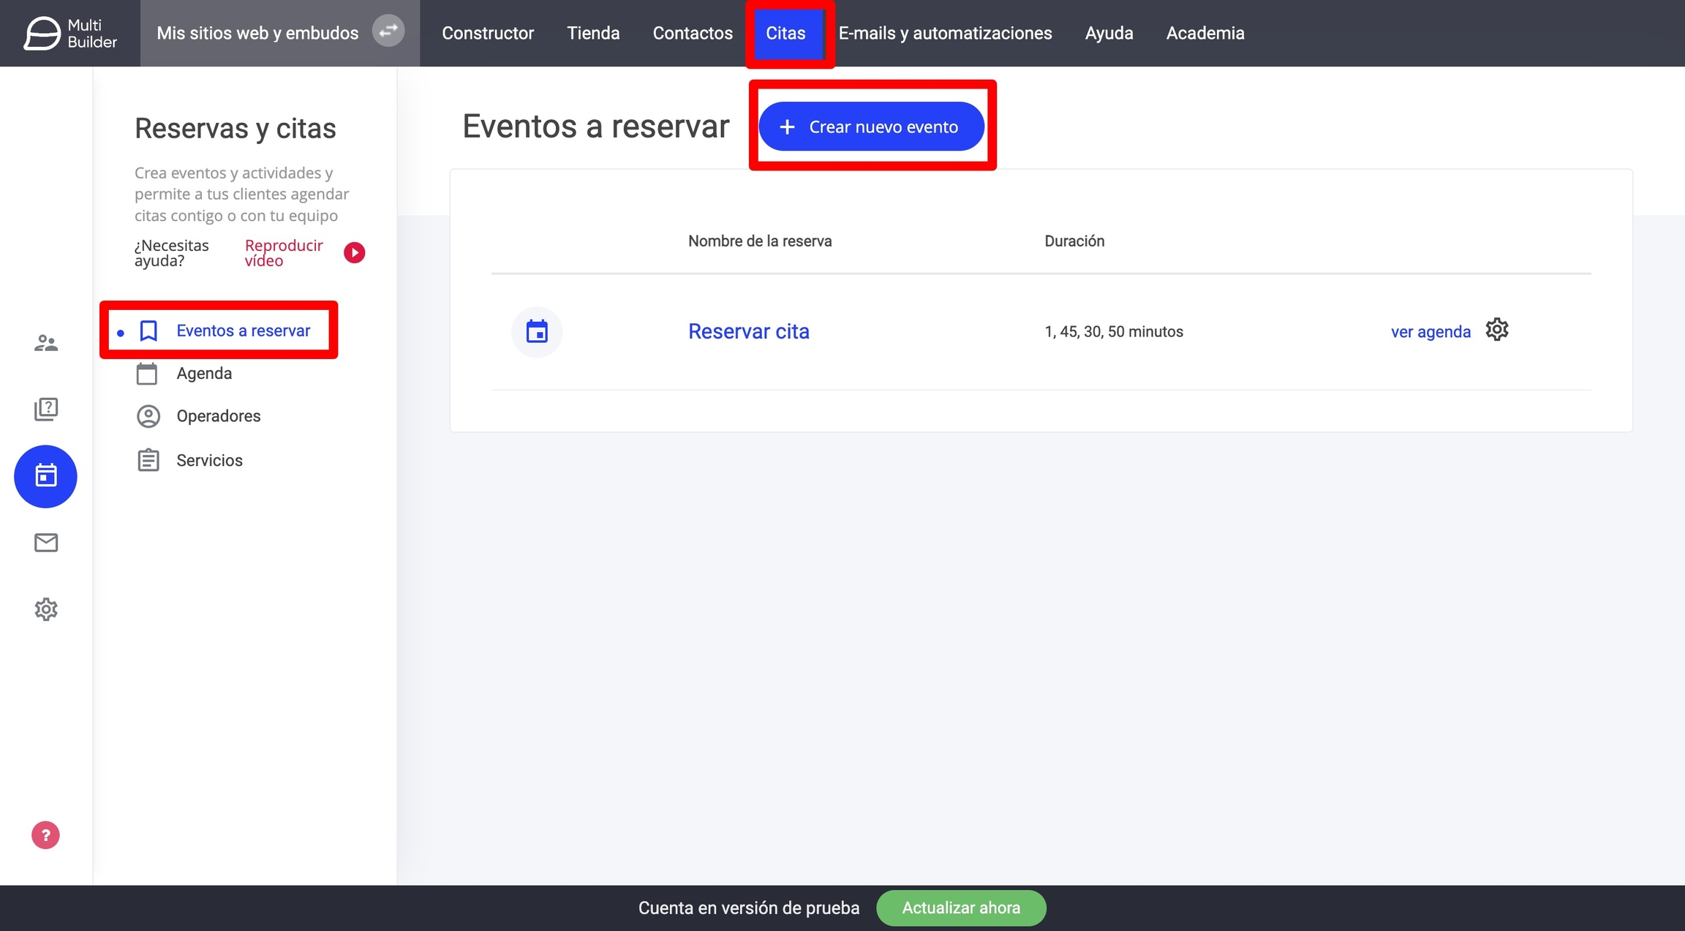This screenshot has height=931, width=1685.
Task: Play the help video red button
Action: click(355, 252)
